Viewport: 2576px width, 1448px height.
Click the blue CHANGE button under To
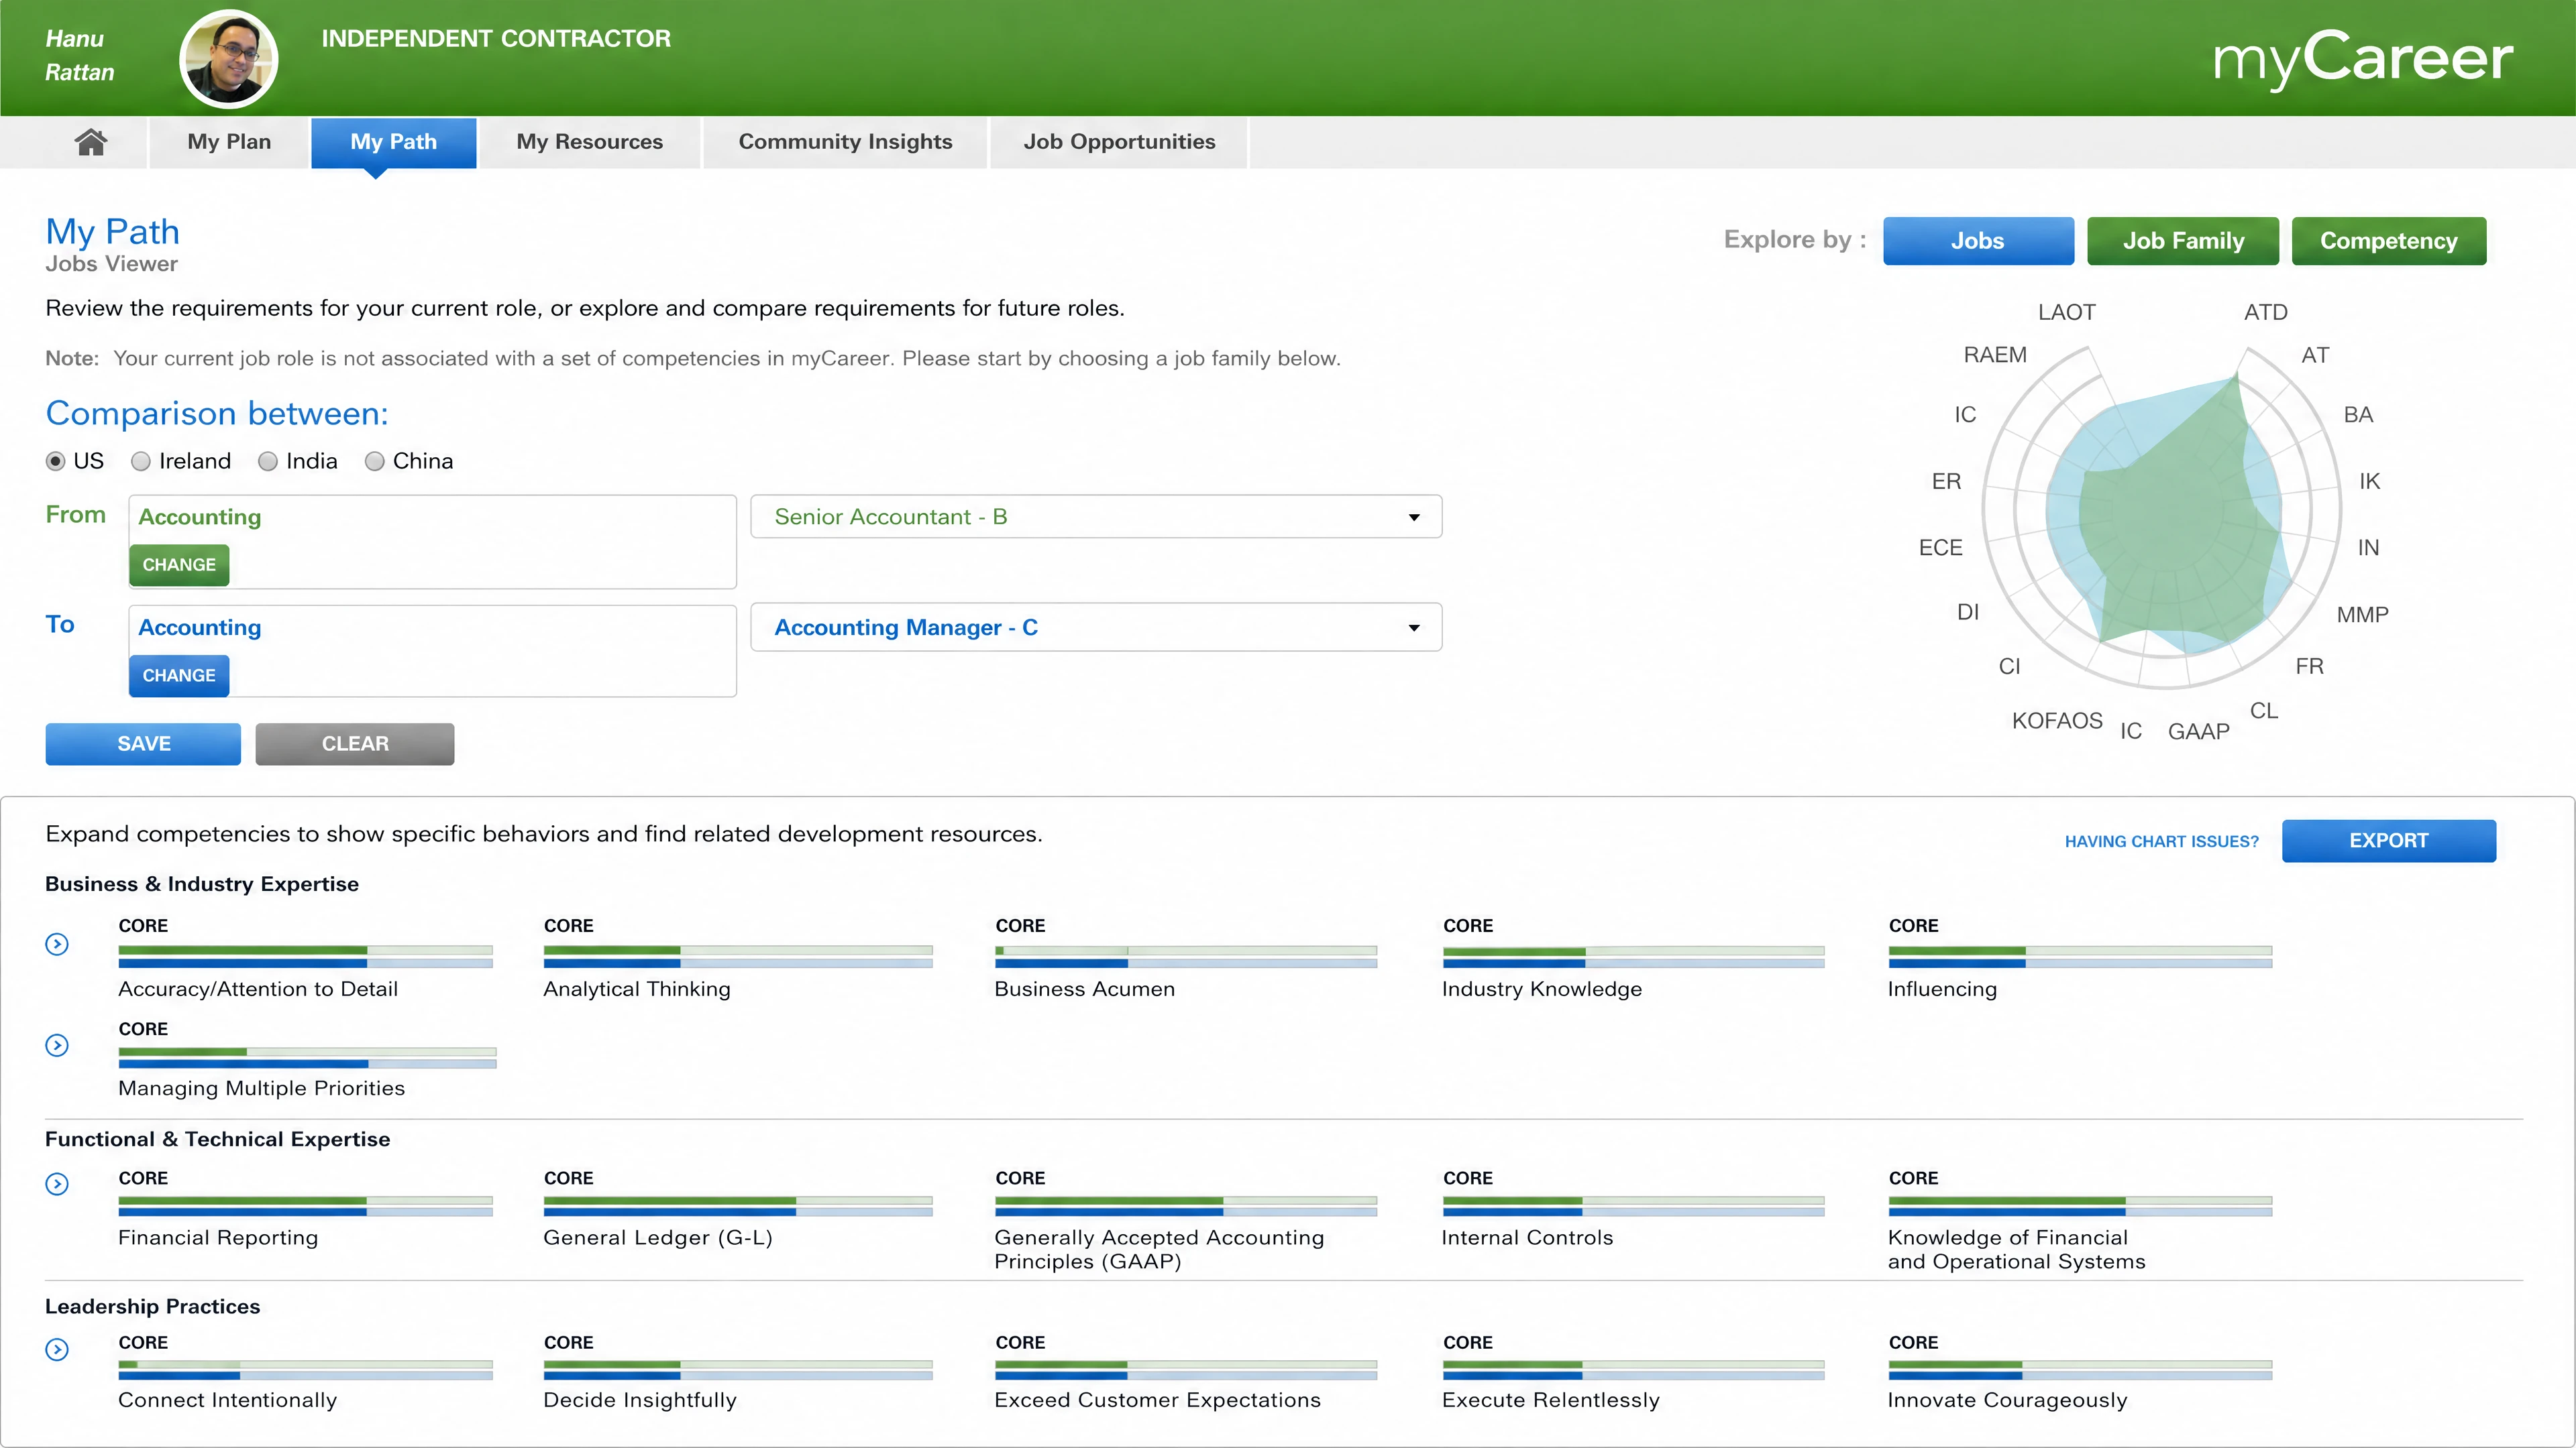point(179,676)
